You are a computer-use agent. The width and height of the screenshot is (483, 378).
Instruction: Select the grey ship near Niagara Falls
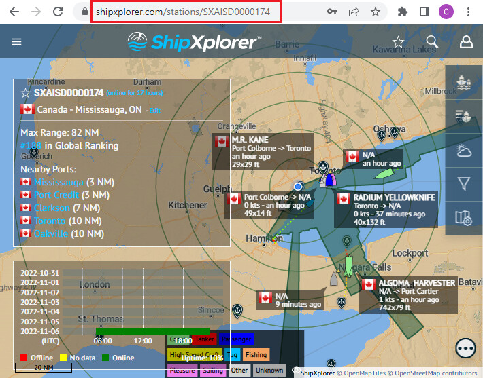tap(334, 279)
